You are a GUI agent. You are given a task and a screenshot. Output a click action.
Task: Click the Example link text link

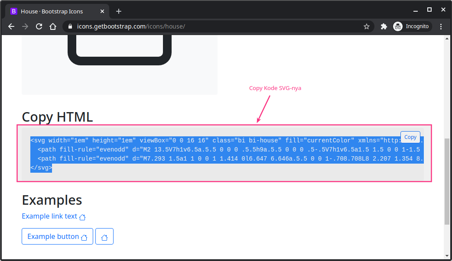(49, 216)
